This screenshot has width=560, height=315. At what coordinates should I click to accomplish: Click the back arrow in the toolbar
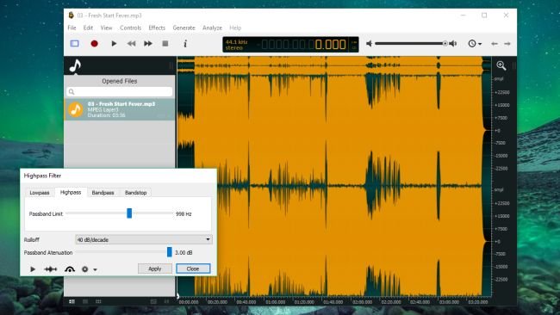coord(495,44)
